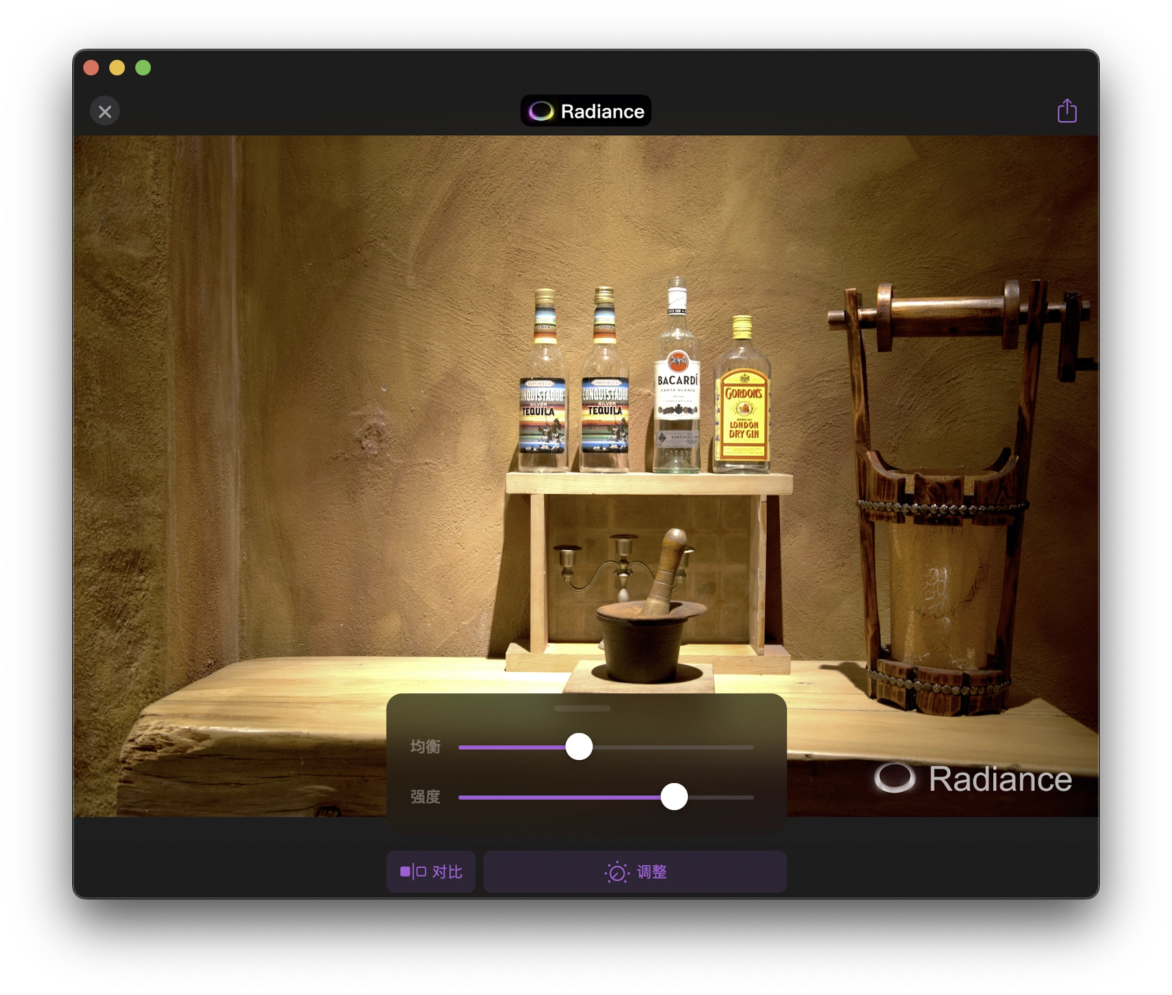1172x995 pixels.
Task: Click the green full-screen traffic light
Action: tap(143, 68)
